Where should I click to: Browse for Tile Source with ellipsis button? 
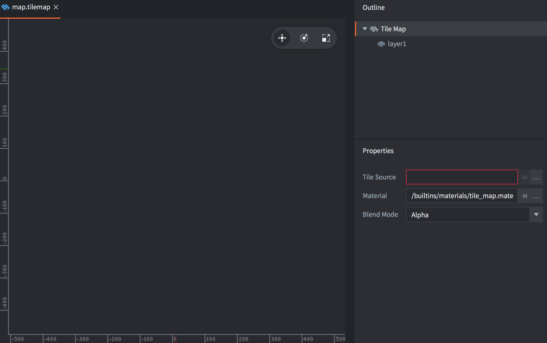(x=536, y=177)
